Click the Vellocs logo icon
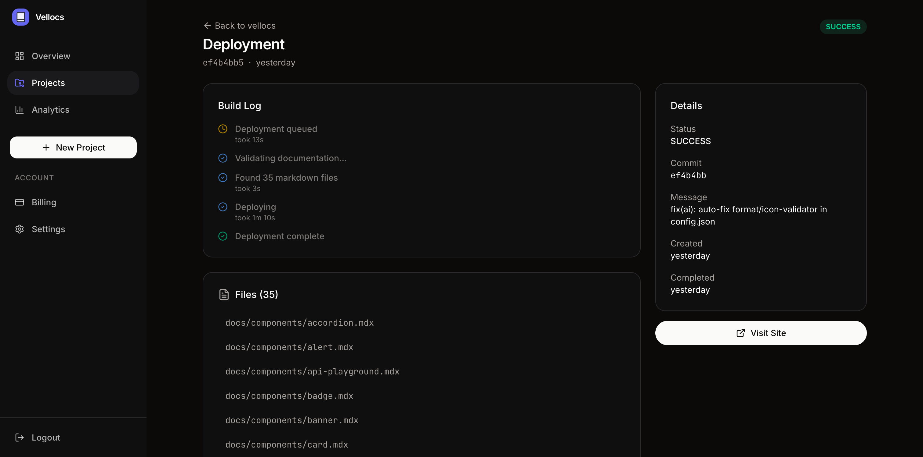The height and width of the screenshot is (457, 923). click(20, 17)
